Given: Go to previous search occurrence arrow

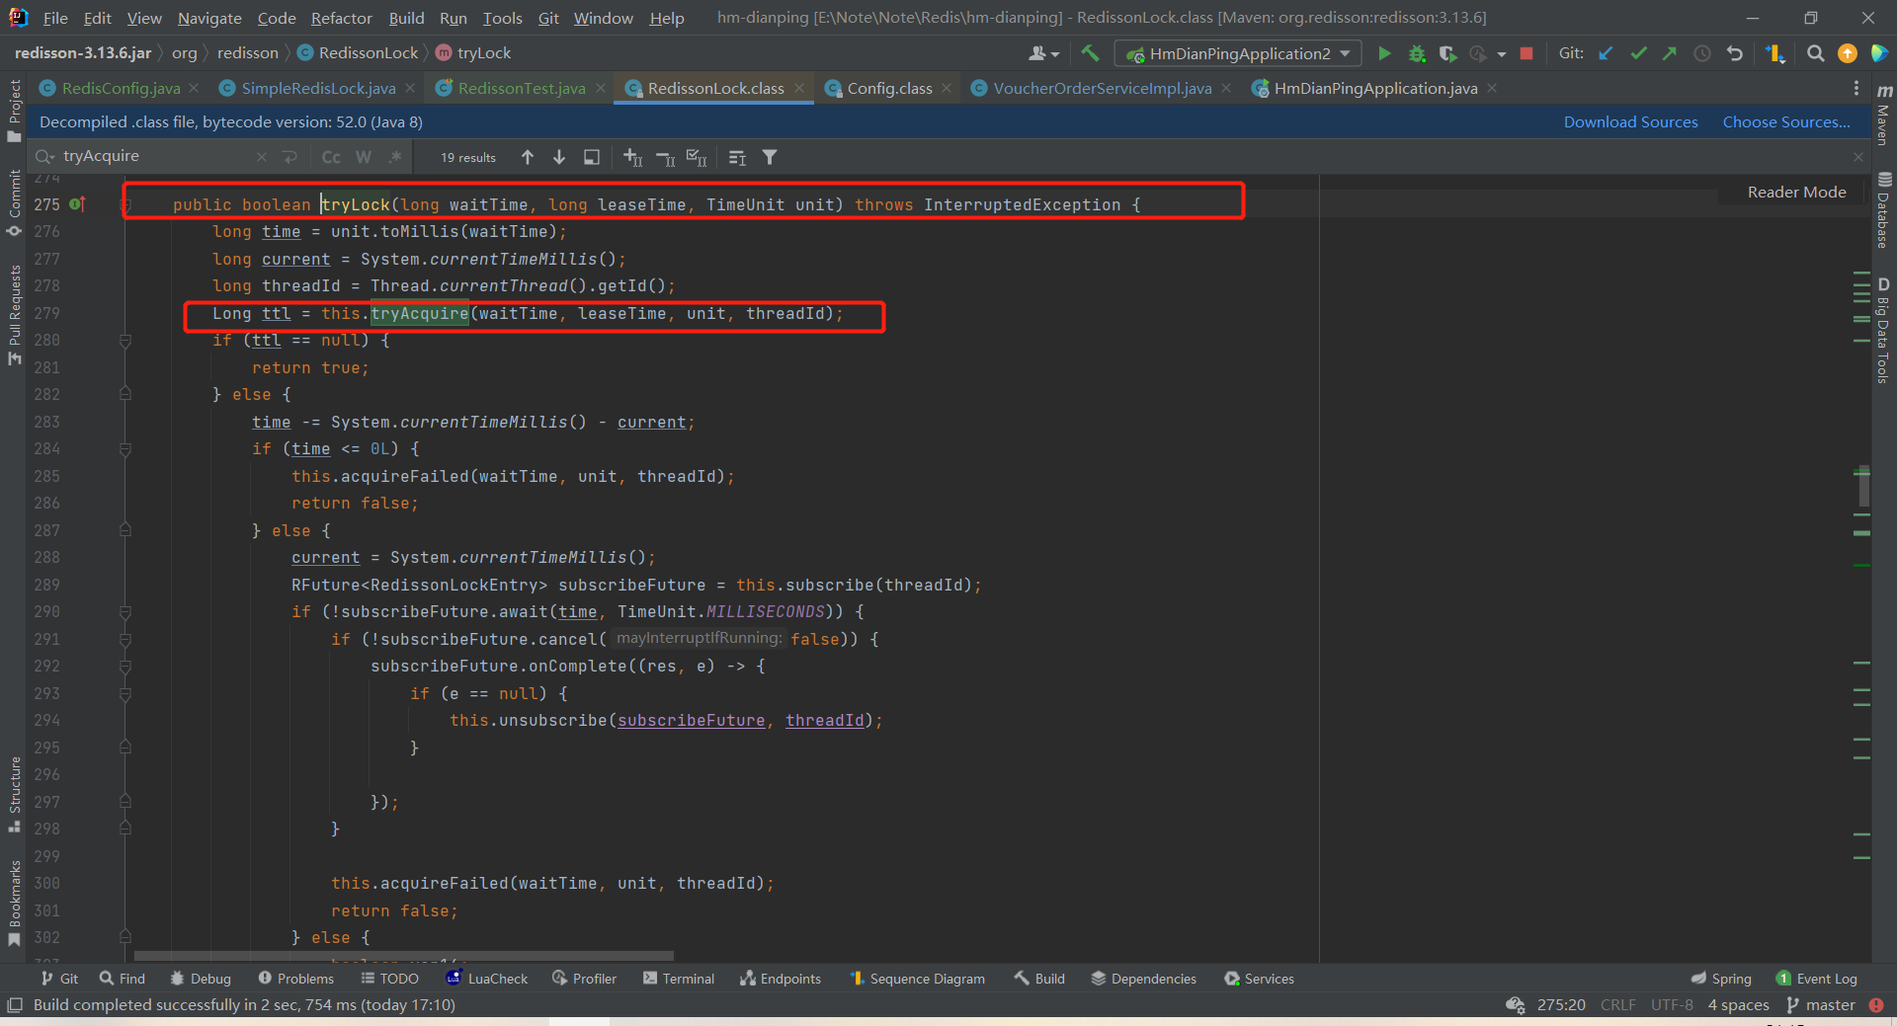Looking at the screenshot, I should point(528,157).
